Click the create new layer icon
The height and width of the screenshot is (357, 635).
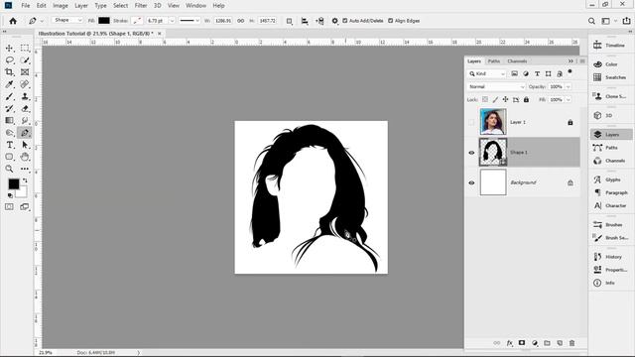(560, 343)
